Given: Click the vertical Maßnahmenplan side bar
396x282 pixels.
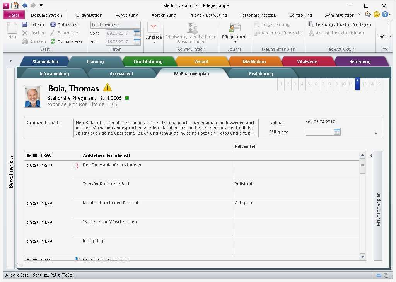Looking at the screenshot, I should click(x=378, y=206).
